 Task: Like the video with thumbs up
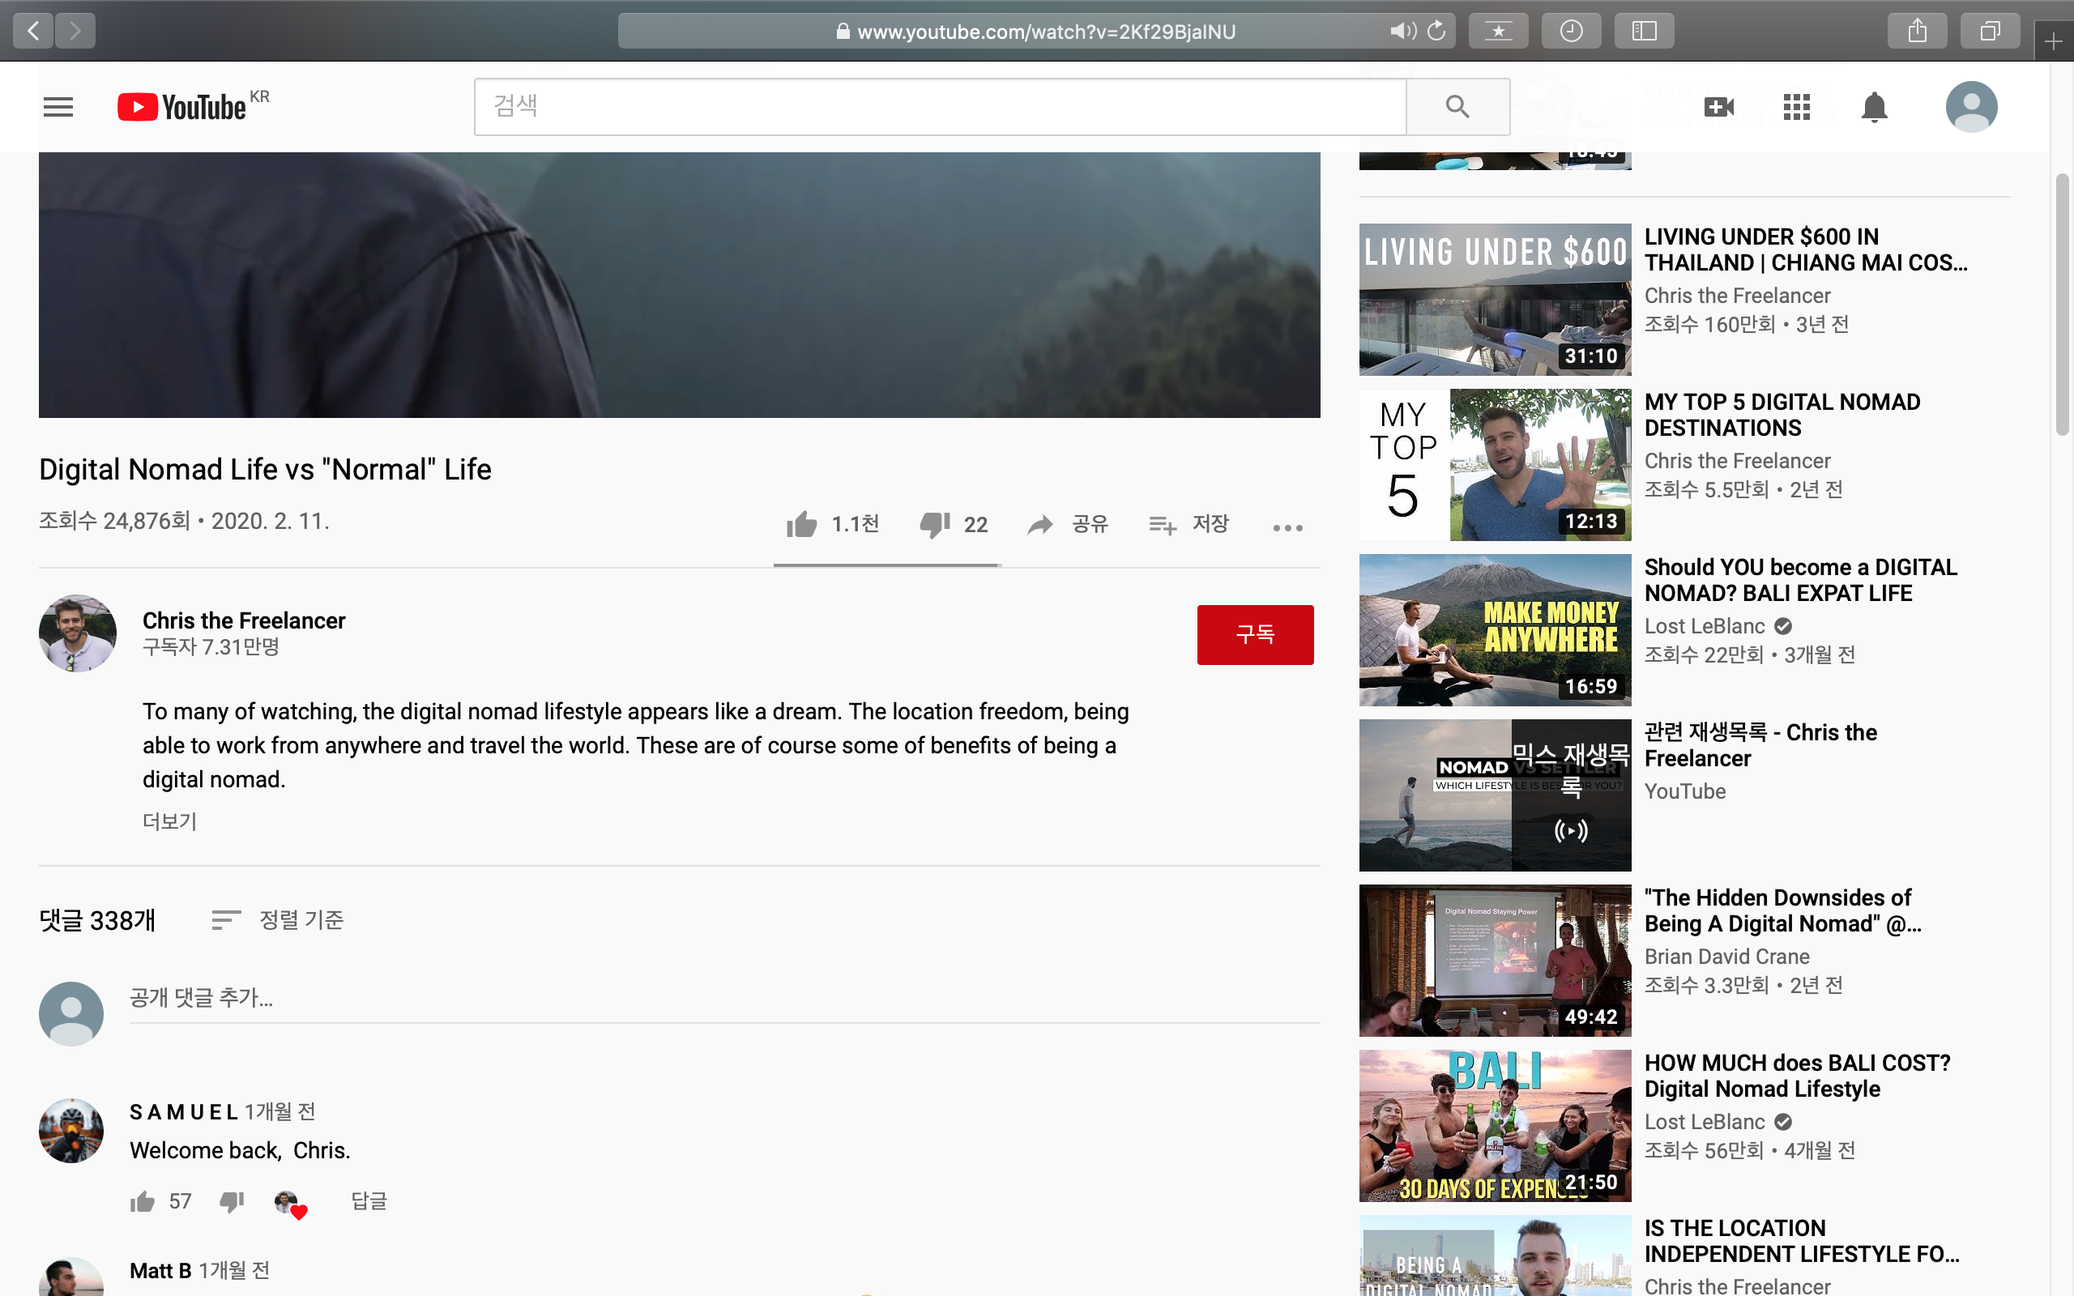point(802,524)
